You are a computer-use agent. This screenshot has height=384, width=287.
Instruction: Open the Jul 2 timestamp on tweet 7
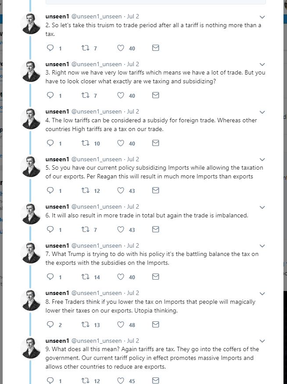click(x=133, y=245)
